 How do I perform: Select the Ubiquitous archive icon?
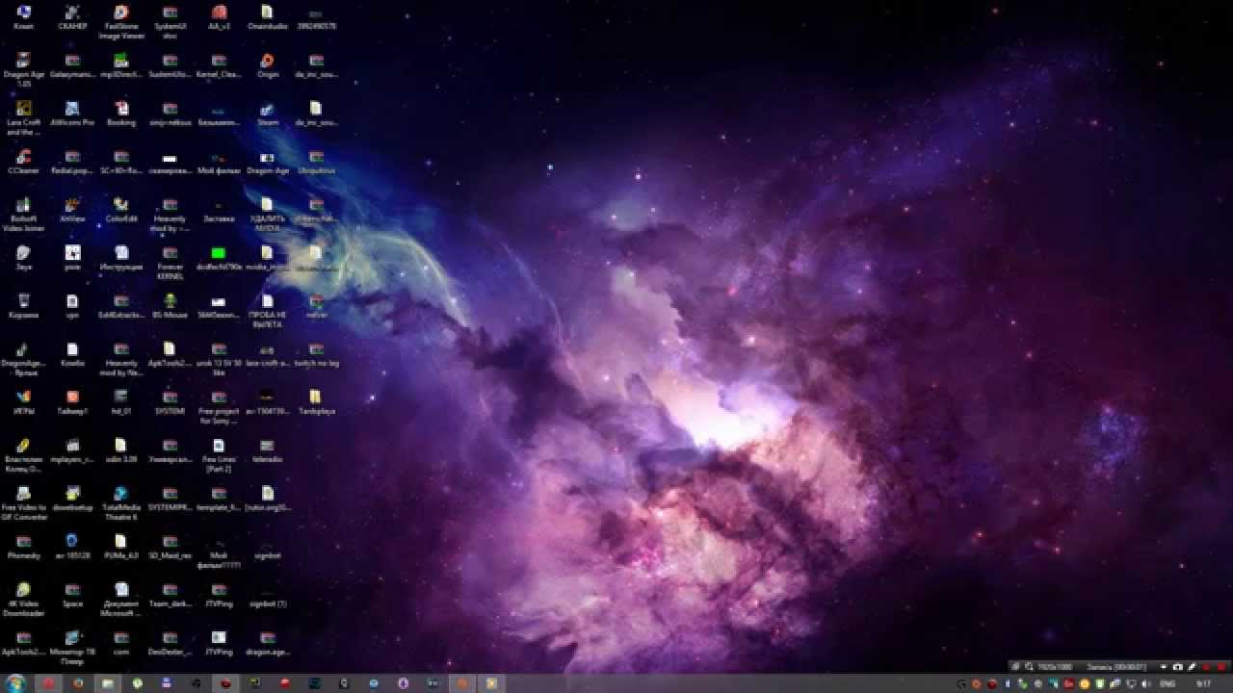pyautogui.click(x=316, y=161)
